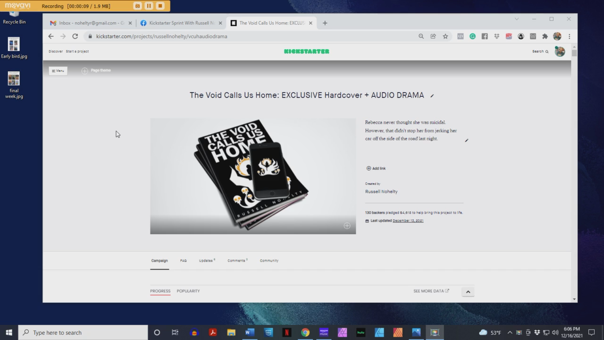Screen dimensions: 604x340
Task: Open SEE MORE DATA link
Action: tap(431, 291)
